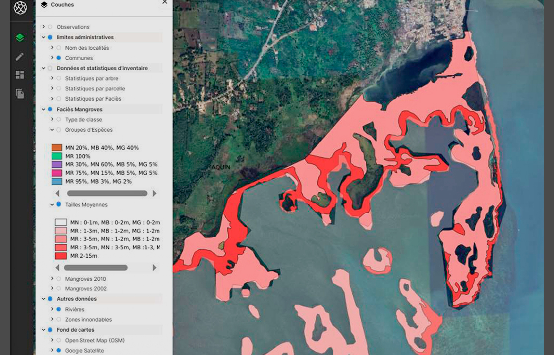554x355 pixels.
Task: Collapse the limites administratives group
Action: (44, 37)
